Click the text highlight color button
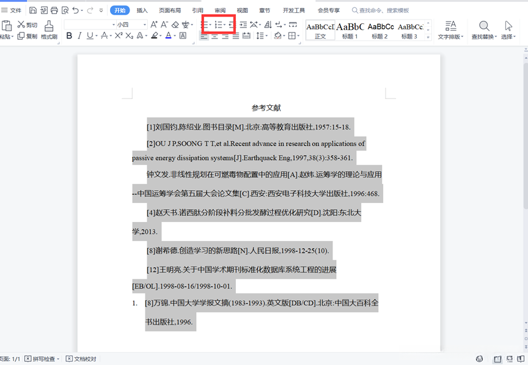 point(154,35)
